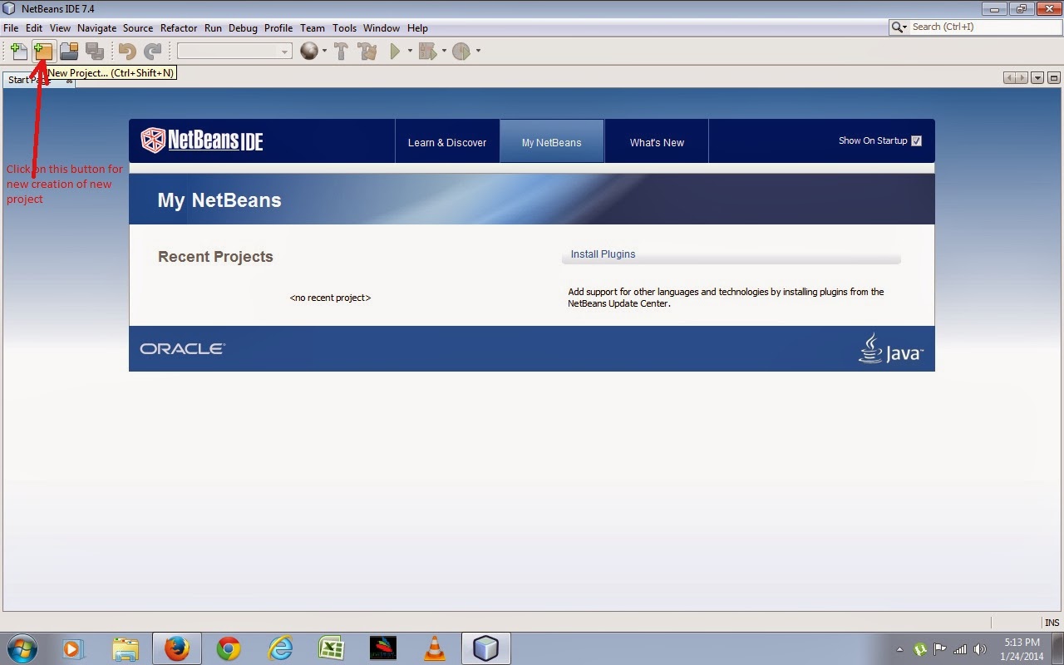
Task: Open Internet Explorer from the taskbar
Action: [281, 648]
